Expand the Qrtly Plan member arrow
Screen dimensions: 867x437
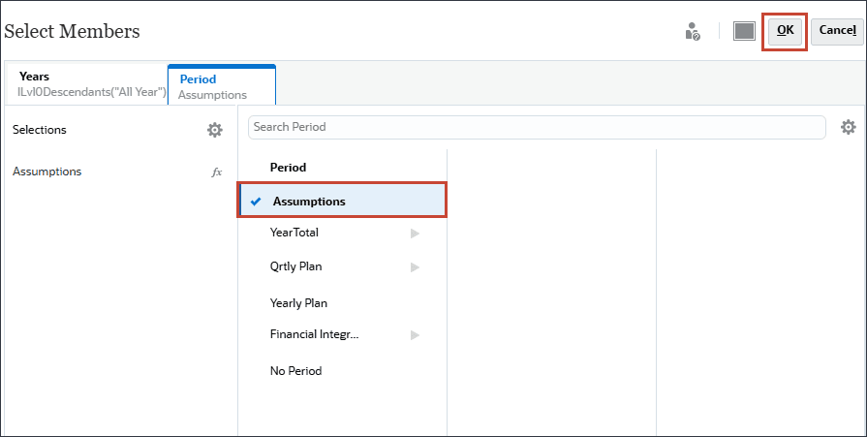pos(415,266)
